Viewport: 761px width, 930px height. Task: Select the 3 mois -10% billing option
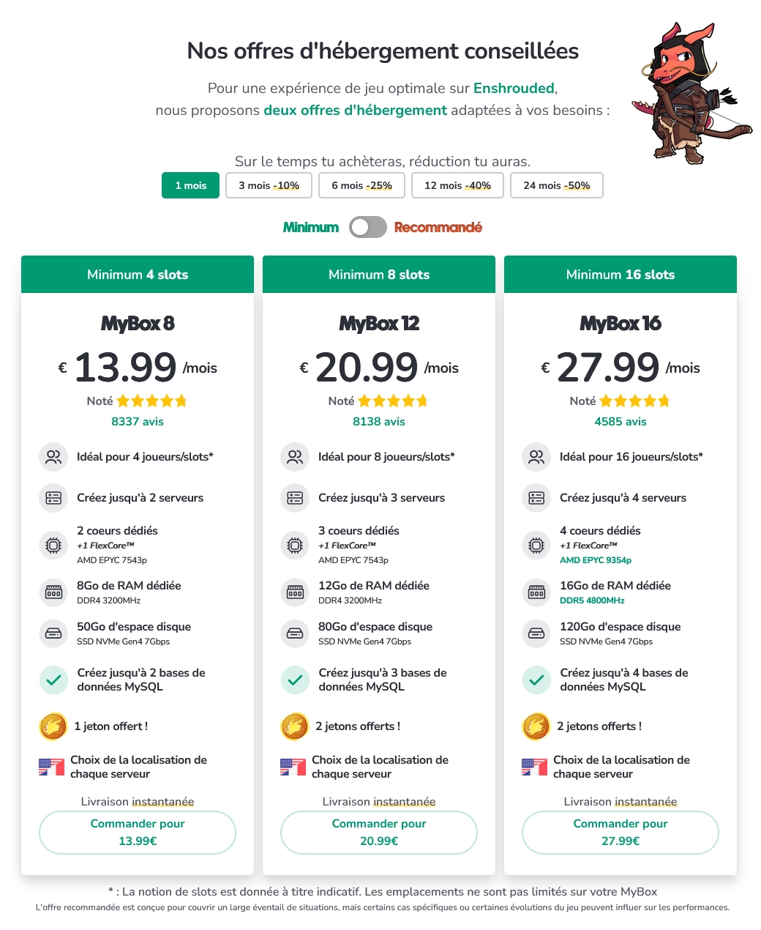click(x=269, y=185)
